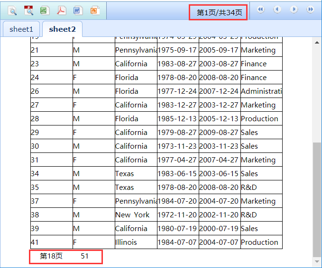Click R&D in row 35
322x268 pixels.
[x=261, y=187]
